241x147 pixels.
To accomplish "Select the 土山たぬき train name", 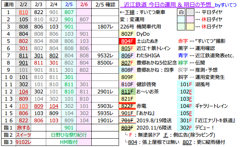I will (x=147, y=41).
